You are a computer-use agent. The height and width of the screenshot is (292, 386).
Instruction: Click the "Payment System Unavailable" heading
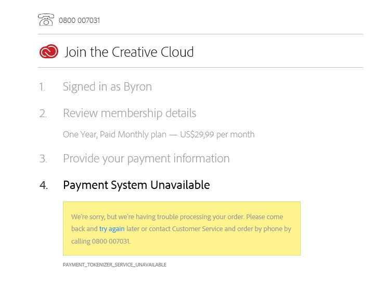136,185
